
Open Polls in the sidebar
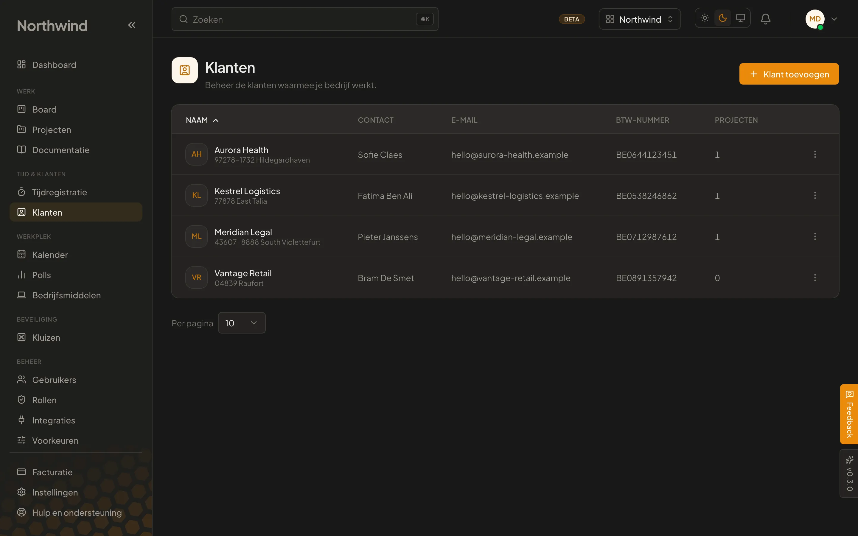coord(76,275)
